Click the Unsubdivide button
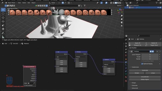162x91 pixels. tap(145, 77)
